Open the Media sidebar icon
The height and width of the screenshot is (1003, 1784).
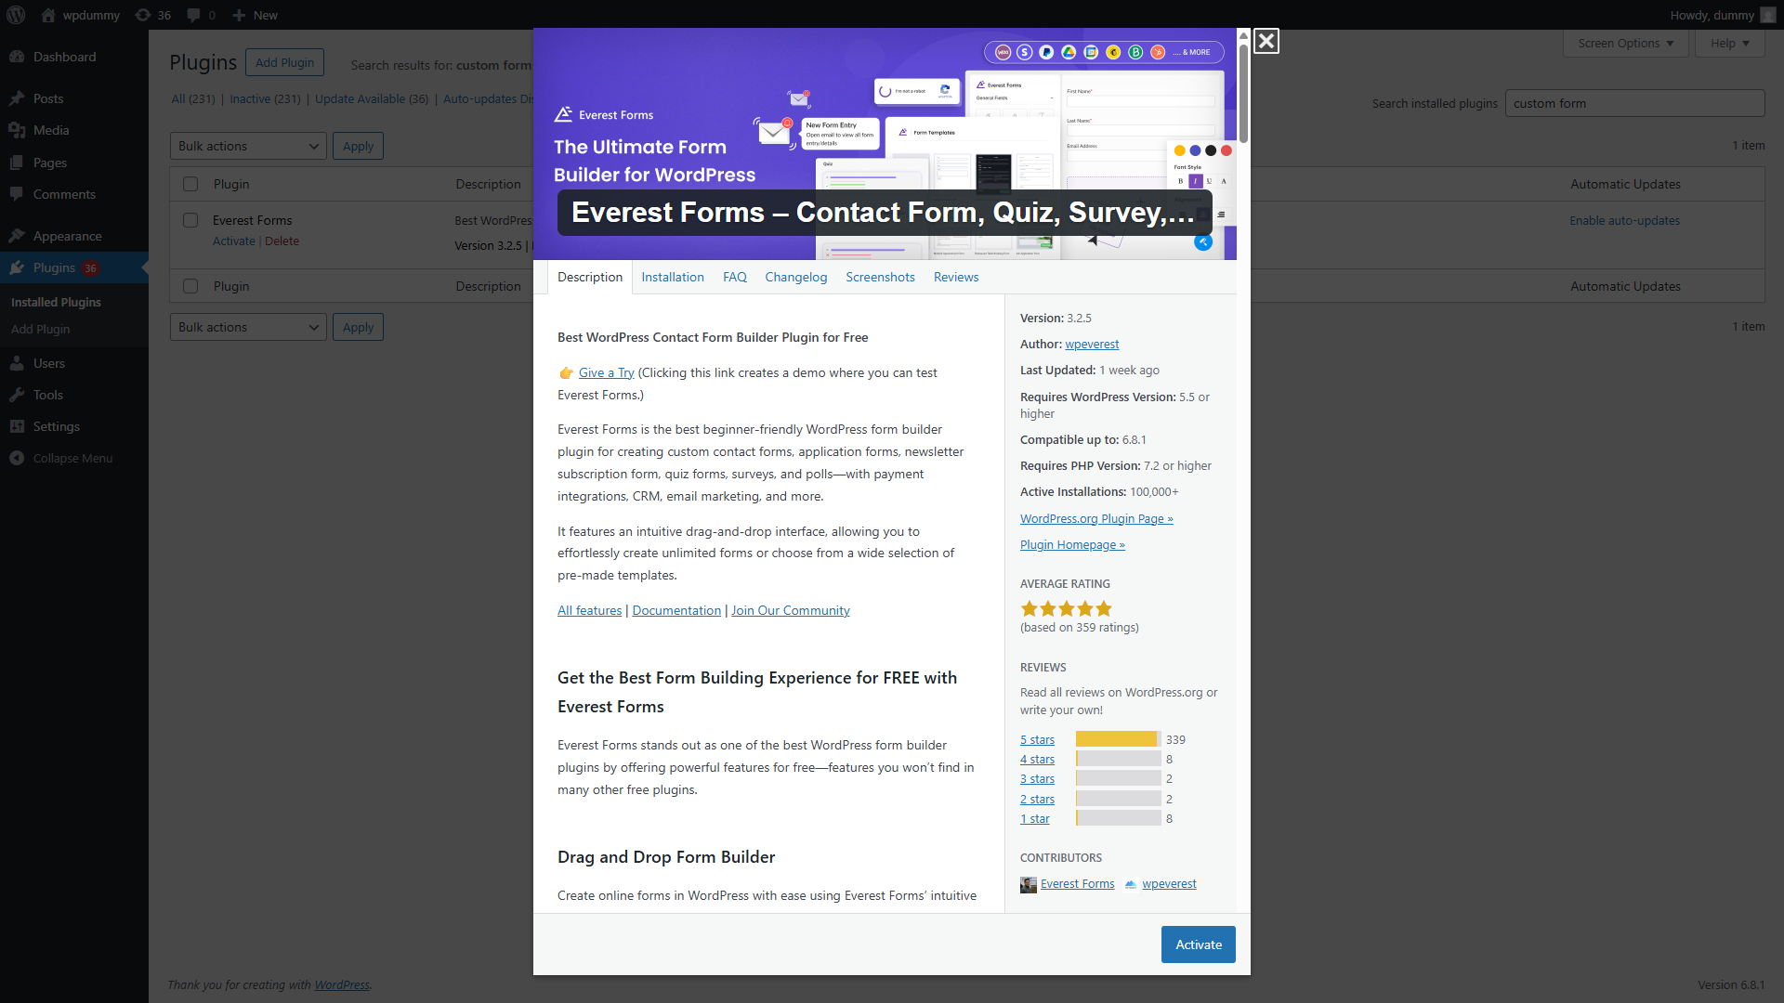(17, 130)
